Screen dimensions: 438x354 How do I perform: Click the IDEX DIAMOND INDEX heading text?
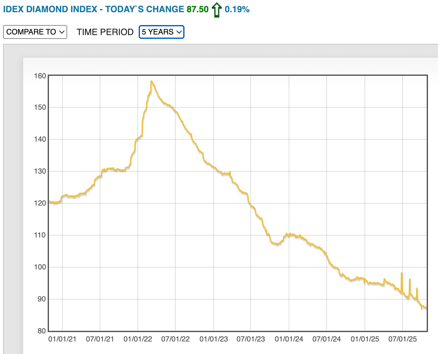(x=50, y=9)
